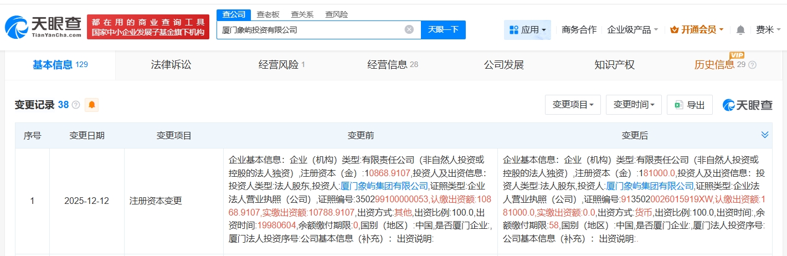The image size is (787, 256).
Task: Click the 变更后 column header
Action: (635, 135)
